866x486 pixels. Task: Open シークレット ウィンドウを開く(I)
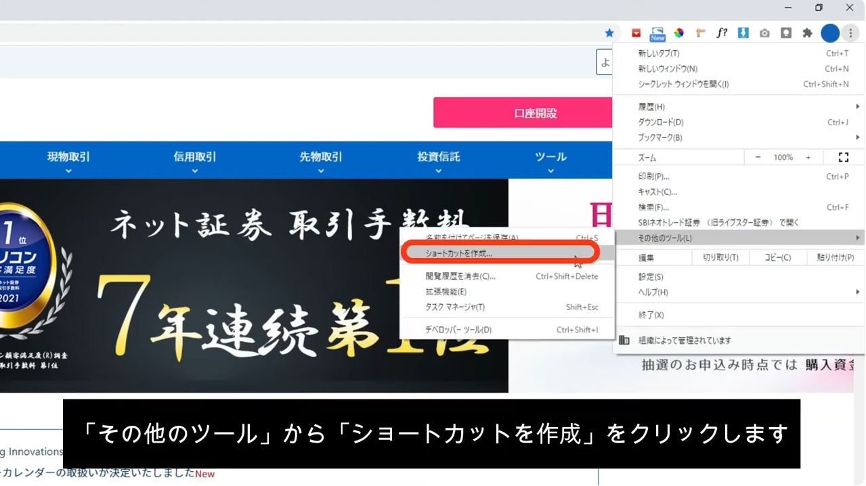pos(738,85)
